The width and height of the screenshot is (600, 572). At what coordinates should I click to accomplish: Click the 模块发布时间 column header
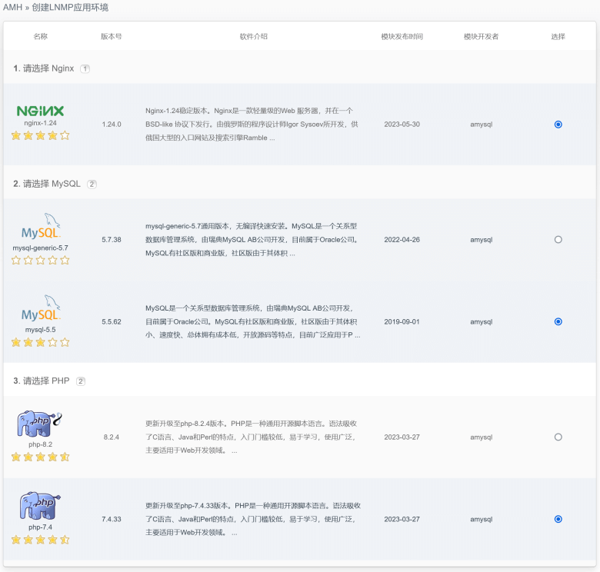coord(402,36)
